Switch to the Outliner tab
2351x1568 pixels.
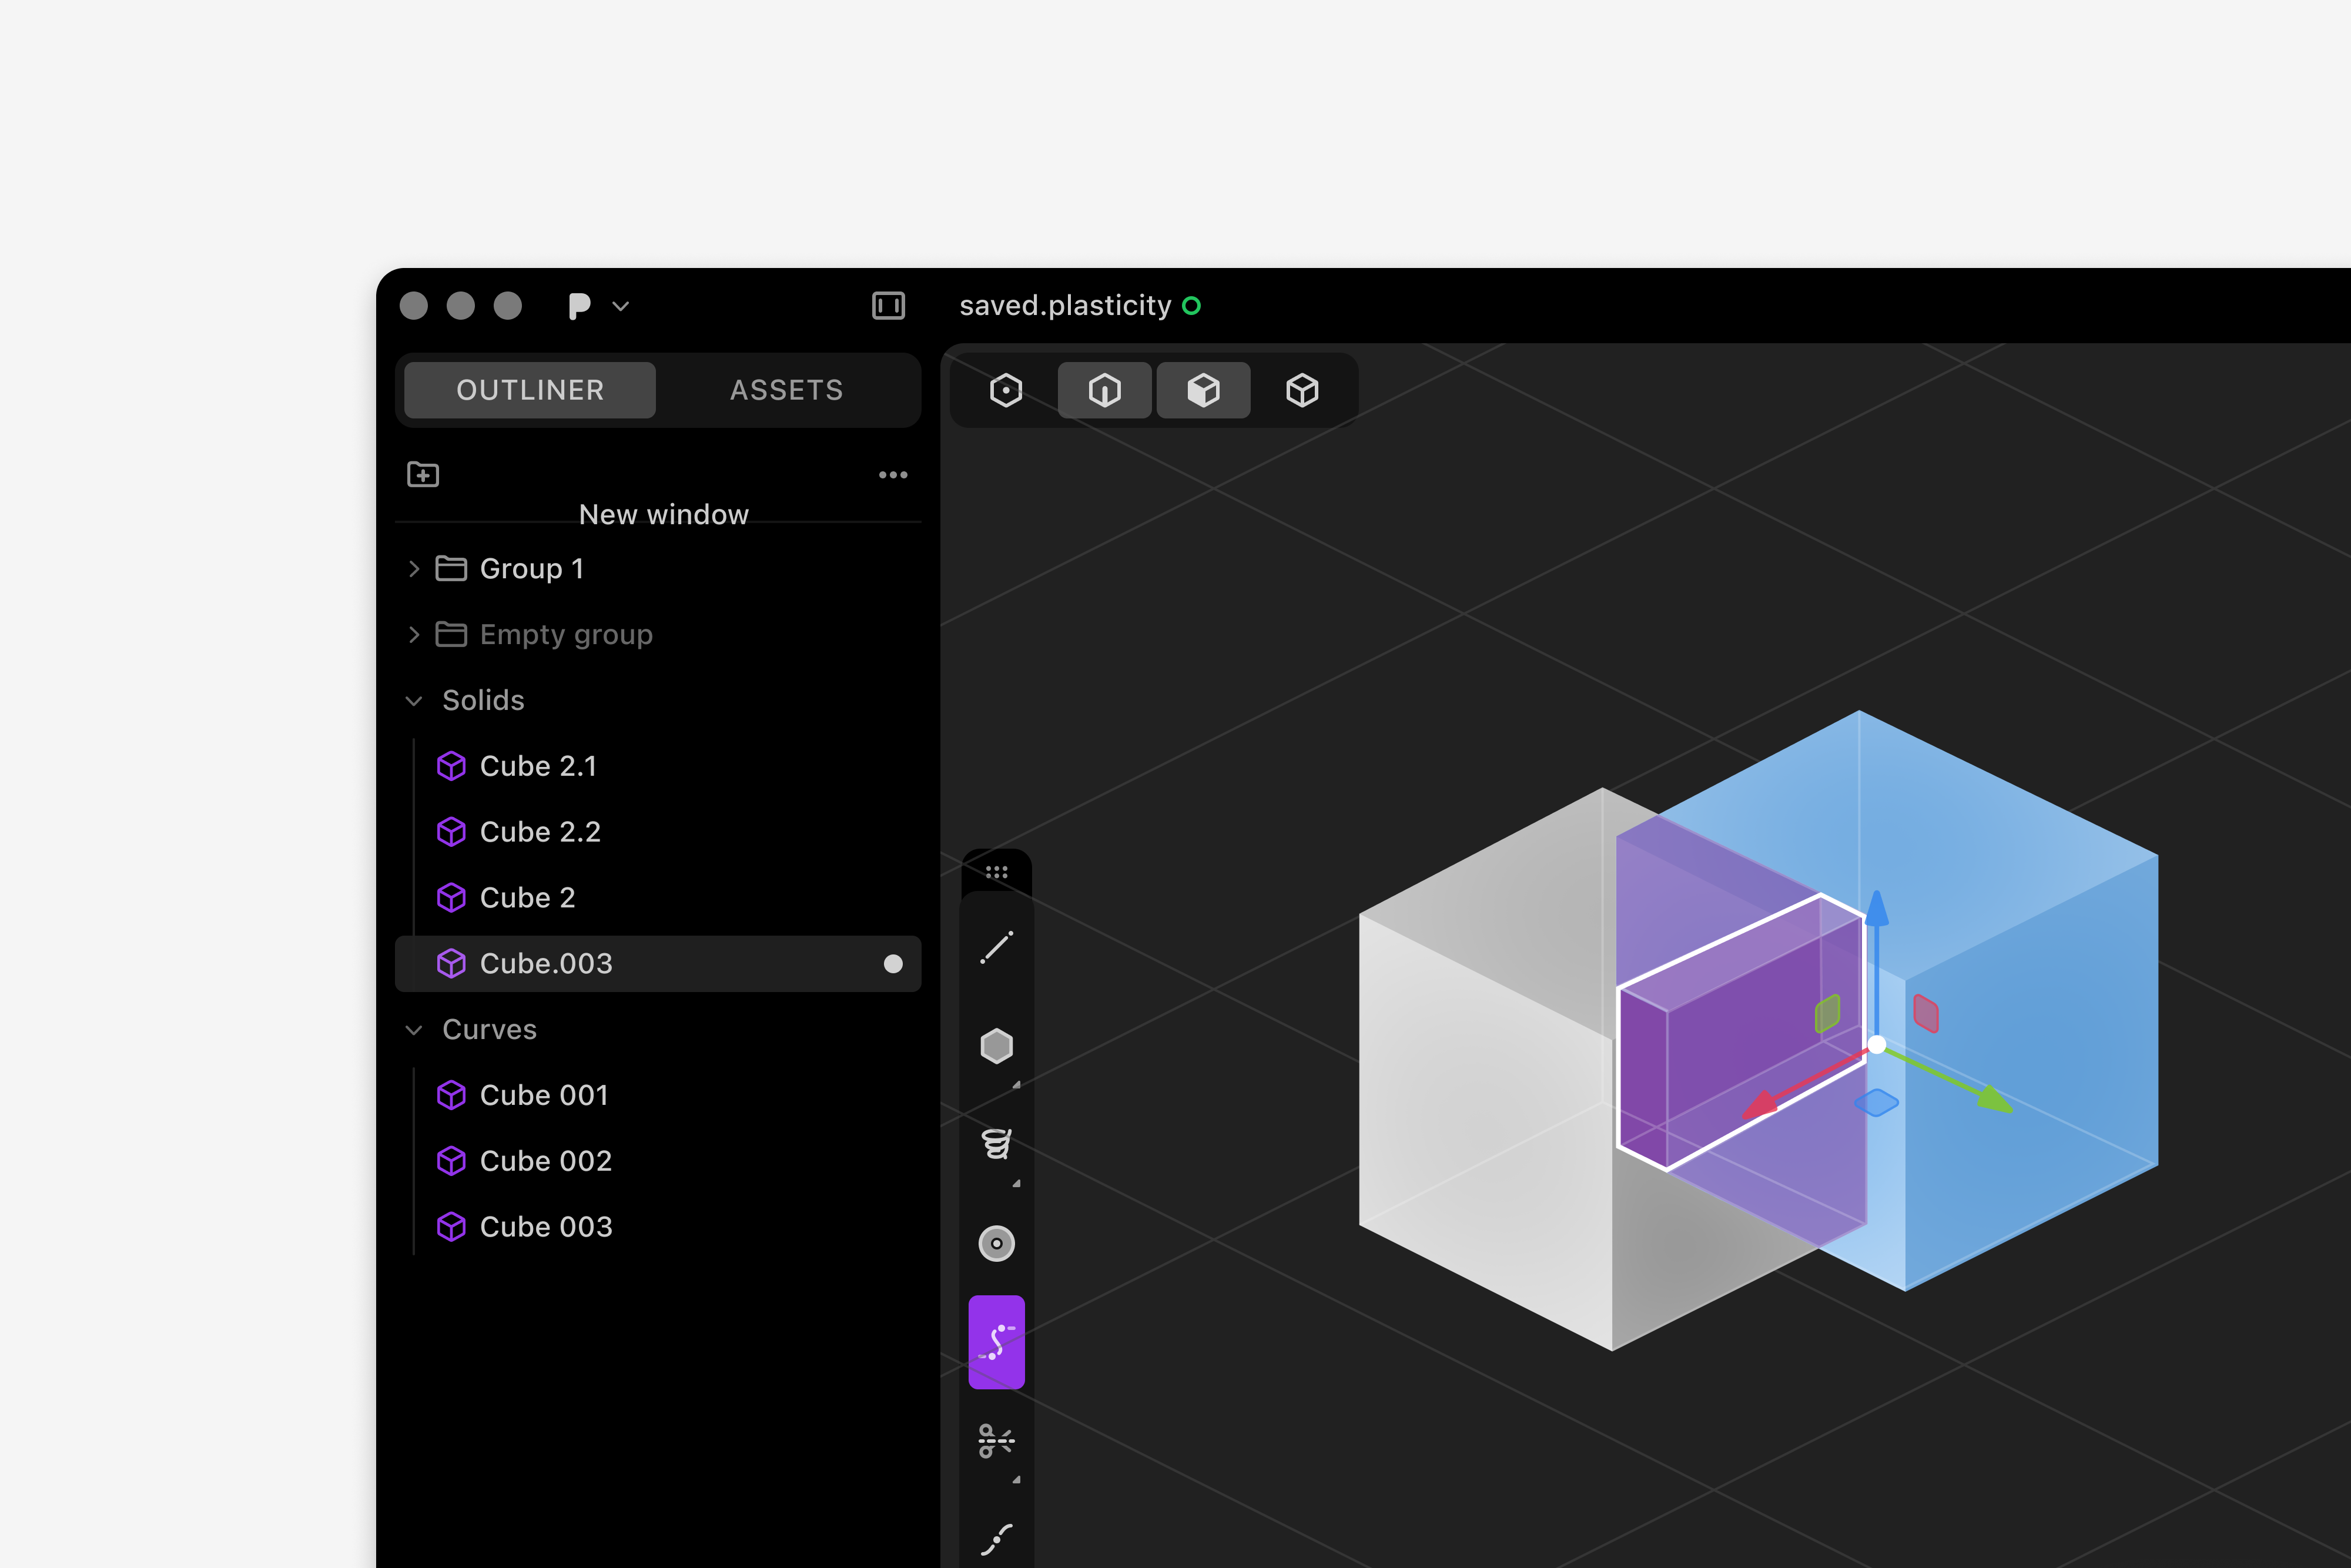coord(530,390)
